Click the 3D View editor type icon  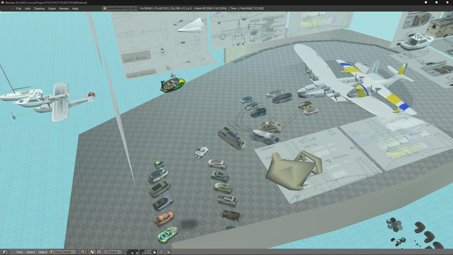[x=5, y=252]
